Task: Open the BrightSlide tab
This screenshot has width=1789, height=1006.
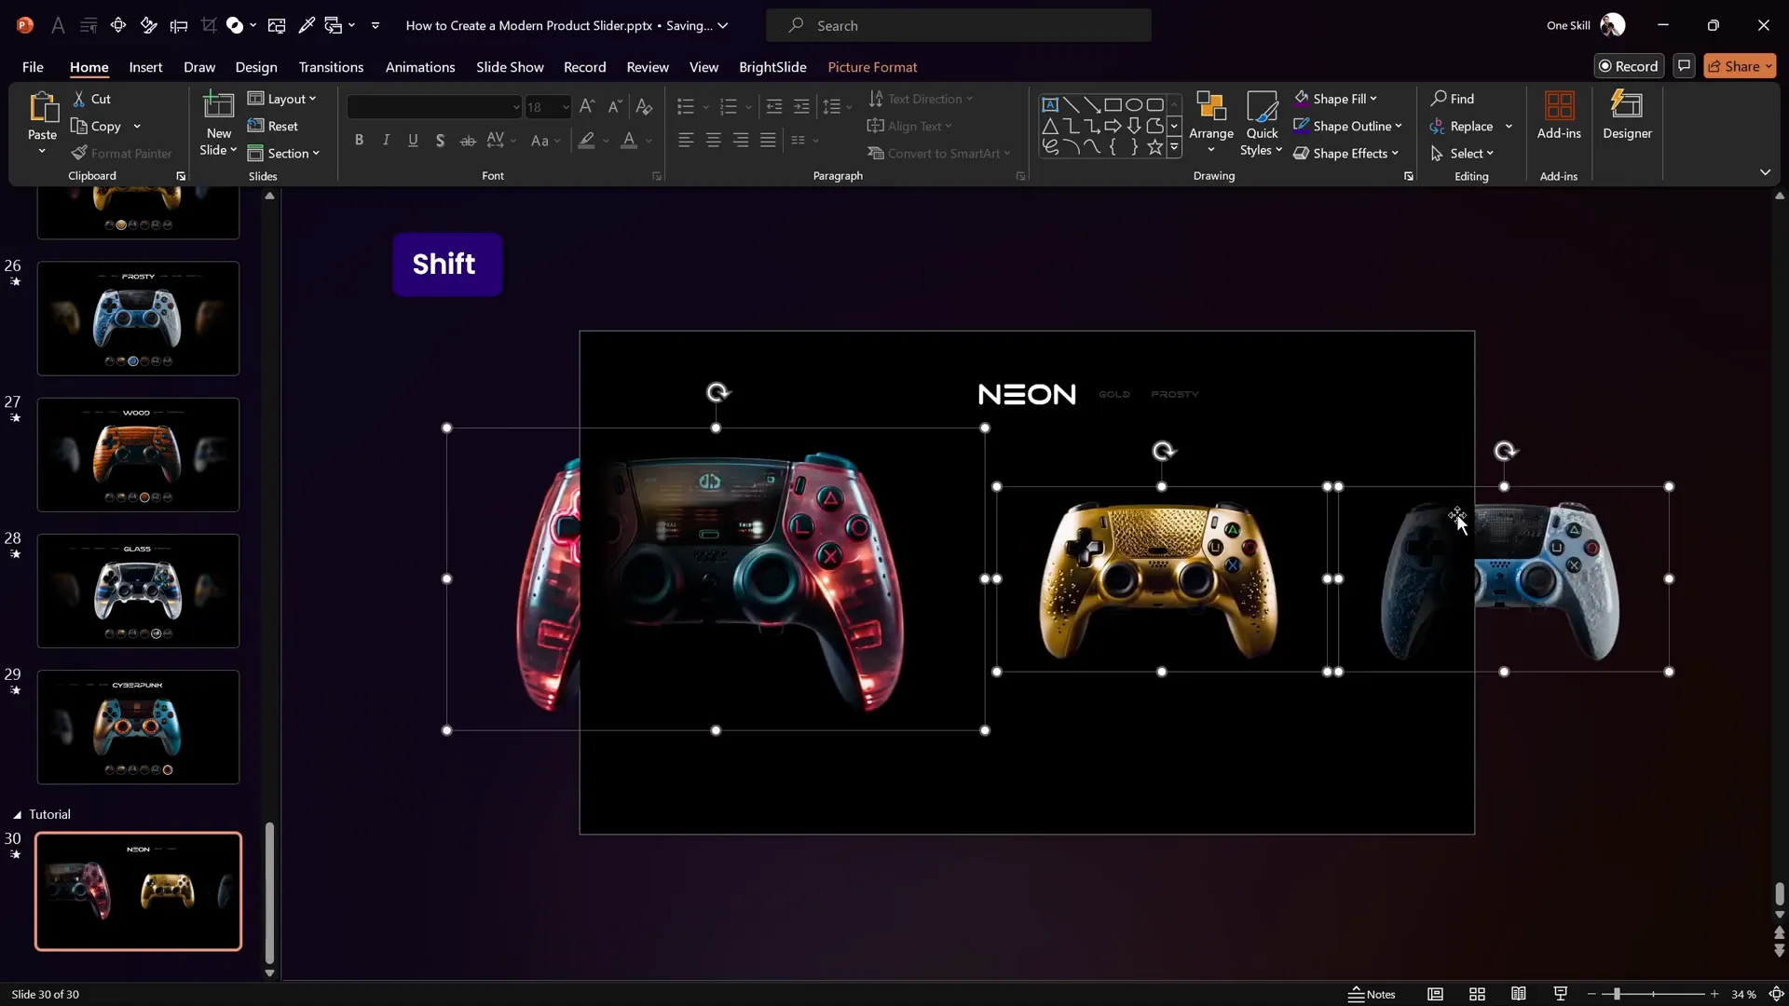Action: [x=772, y=67]
